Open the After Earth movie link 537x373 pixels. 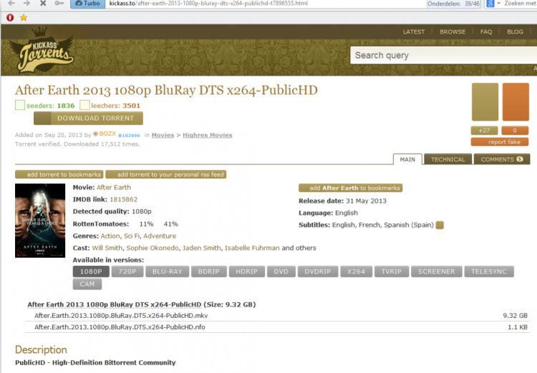114,187
